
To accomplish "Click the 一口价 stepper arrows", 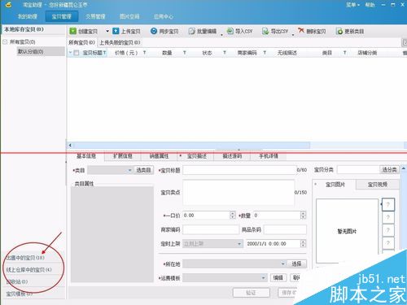I will coord(233,216).
